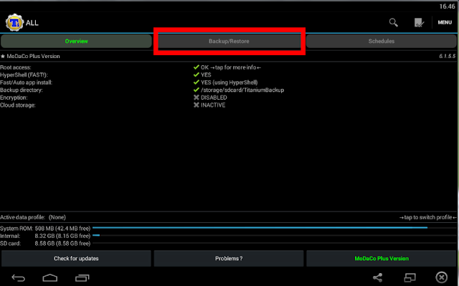Tap the Android back navigation icon
459x286 pixels.
click(18, 277)
